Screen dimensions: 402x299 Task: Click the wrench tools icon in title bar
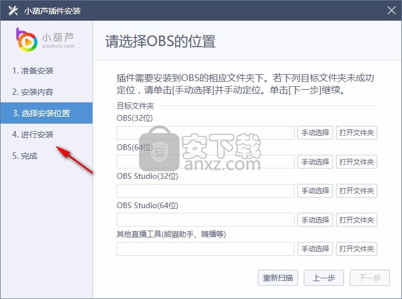(x=13, y=10)
